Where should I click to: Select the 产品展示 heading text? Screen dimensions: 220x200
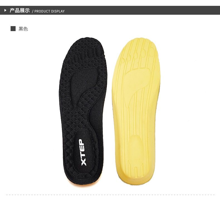click(x=20, y=11)
